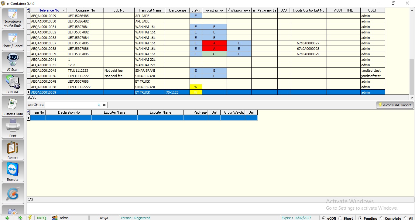
Task: Launch Remote support from the sidebar
Action: click(x=13, y=172)
